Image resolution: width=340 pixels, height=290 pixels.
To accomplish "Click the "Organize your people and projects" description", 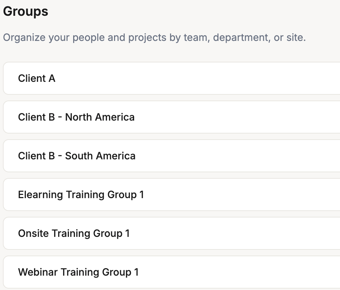I will [154, 38].
